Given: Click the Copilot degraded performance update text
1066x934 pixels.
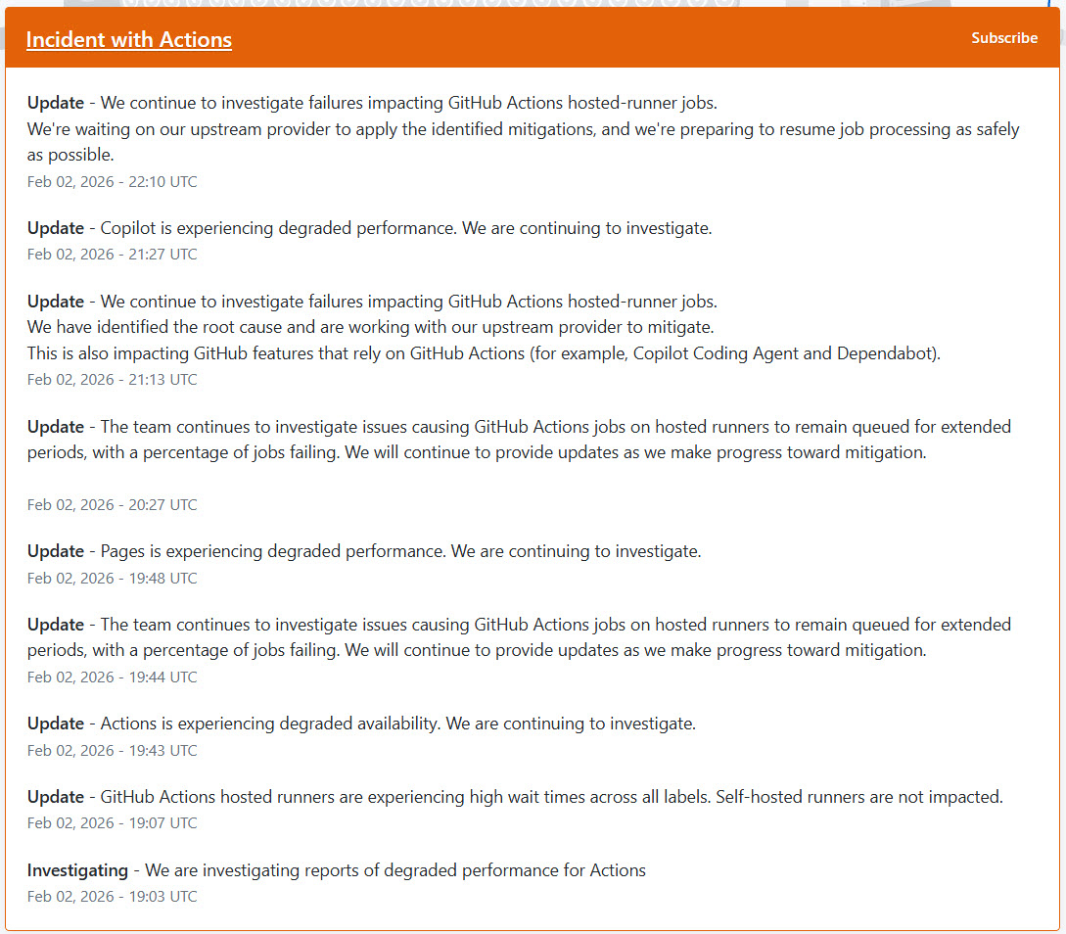Looking at the screenshot, I should tap(405, 228).
